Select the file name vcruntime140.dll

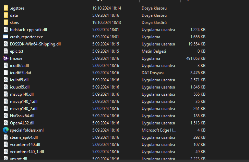(x=25, y=145)
